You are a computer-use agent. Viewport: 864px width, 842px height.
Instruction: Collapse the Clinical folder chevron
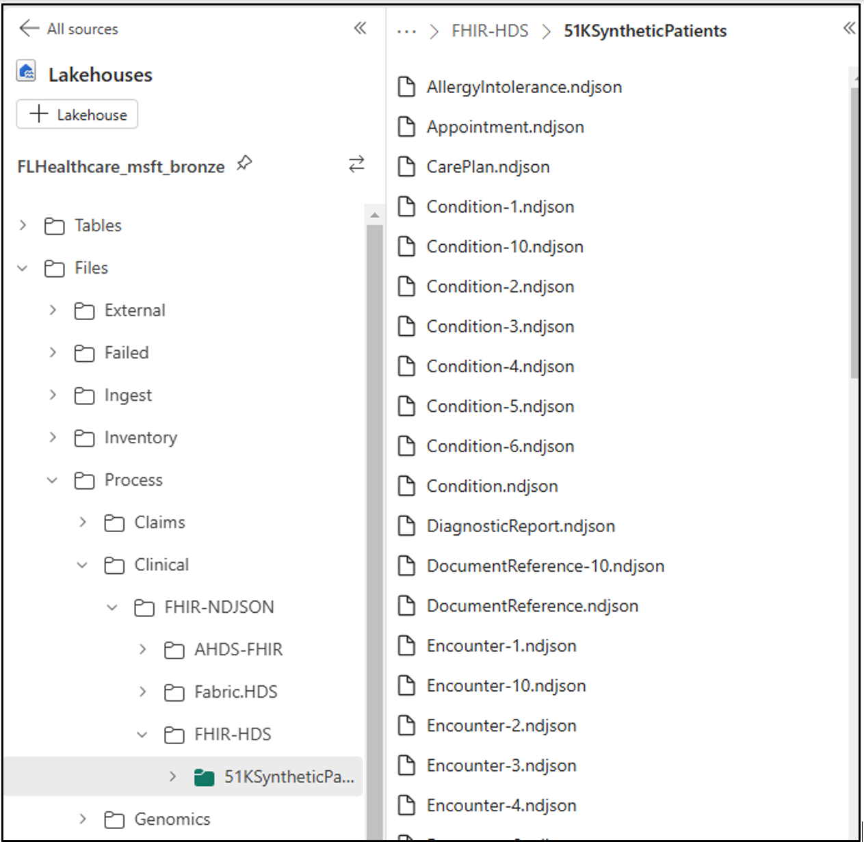tap(82, 565)
